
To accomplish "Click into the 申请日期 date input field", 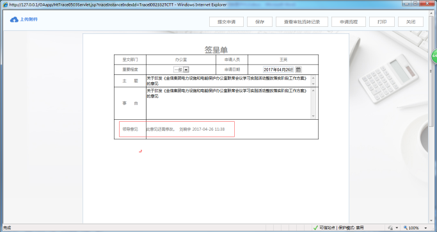I will [x=278, y=69].
